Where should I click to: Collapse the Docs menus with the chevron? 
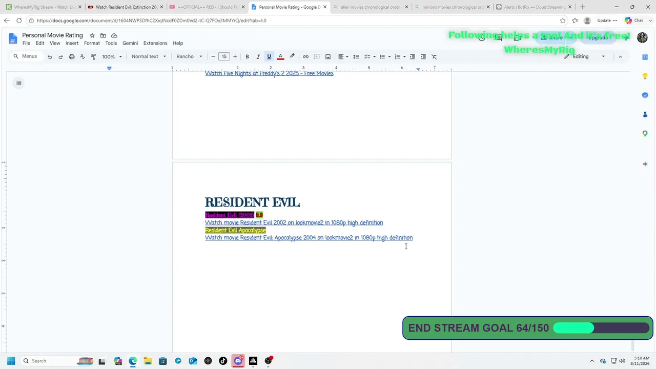tap(620, 56)
